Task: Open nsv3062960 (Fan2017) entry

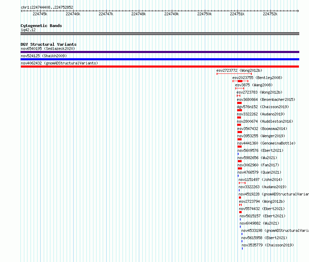Action: [258, 165]
